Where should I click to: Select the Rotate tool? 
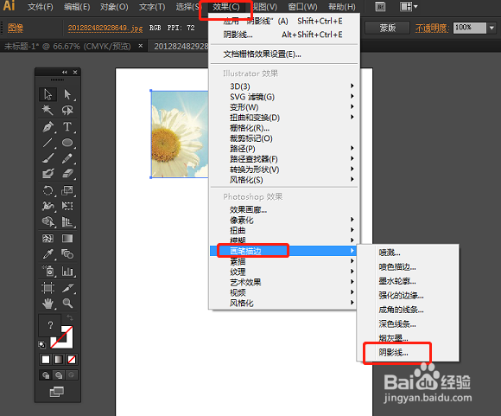48,191
